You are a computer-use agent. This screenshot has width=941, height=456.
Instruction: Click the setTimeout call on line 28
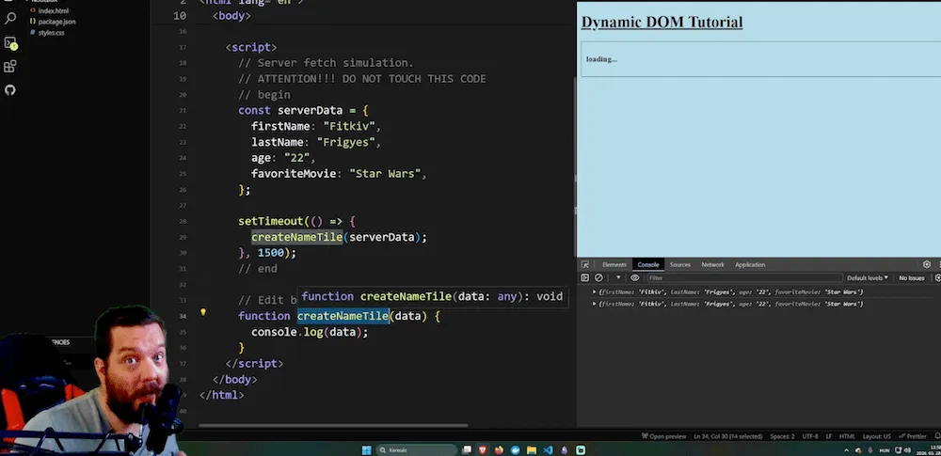pyautogui.click(x=271, y=221)
